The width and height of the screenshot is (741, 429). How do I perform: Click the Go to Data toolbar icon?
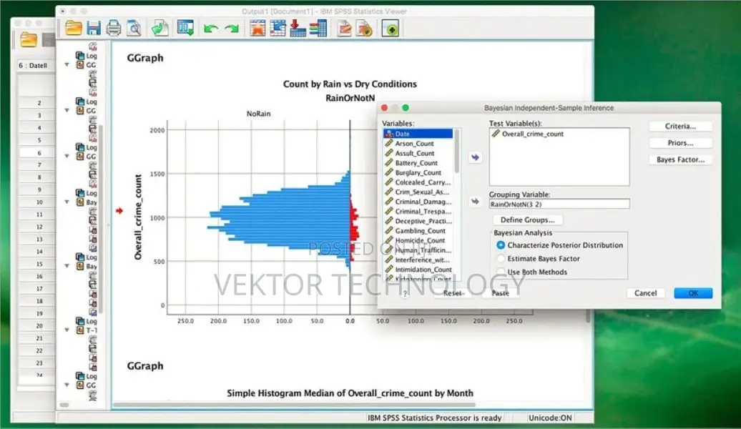pos(257,29)
